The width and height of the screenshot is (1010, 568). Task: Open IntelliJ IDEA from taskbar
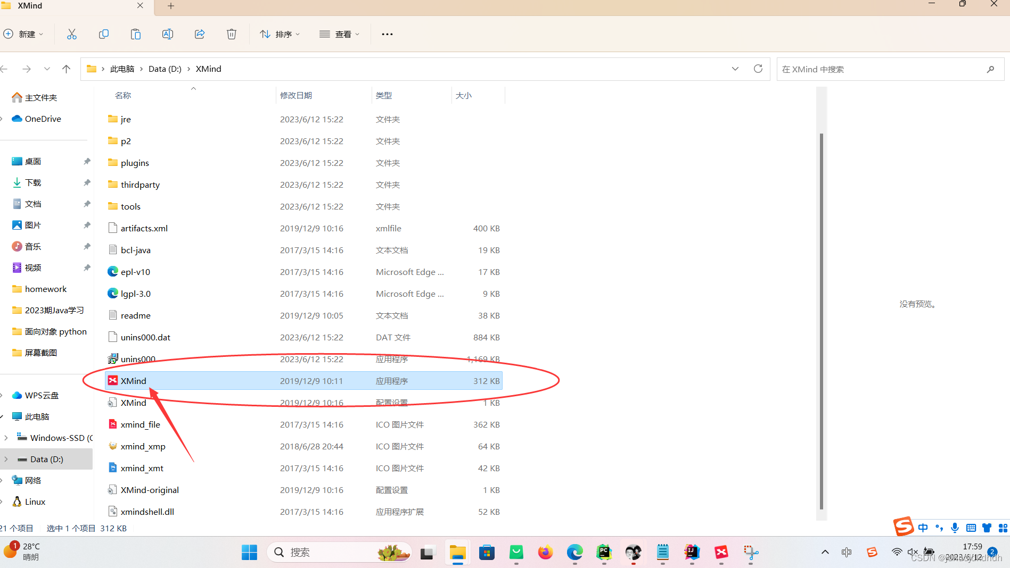tap(692, 553)
